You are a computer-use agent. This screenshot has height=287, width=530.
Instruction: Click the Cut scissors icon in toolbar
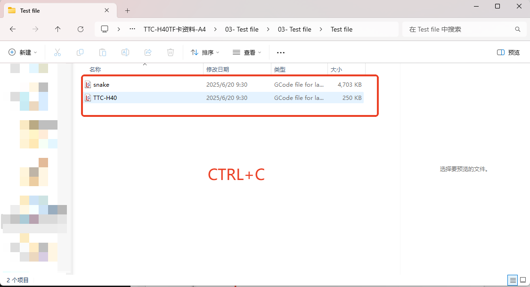pyautogui.click(x=57, y=52)
